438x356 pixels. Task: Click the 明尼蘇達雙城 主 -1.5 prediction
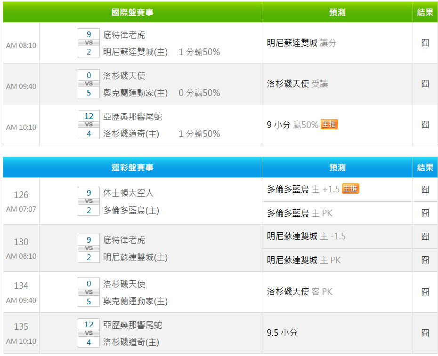point(306,236)
